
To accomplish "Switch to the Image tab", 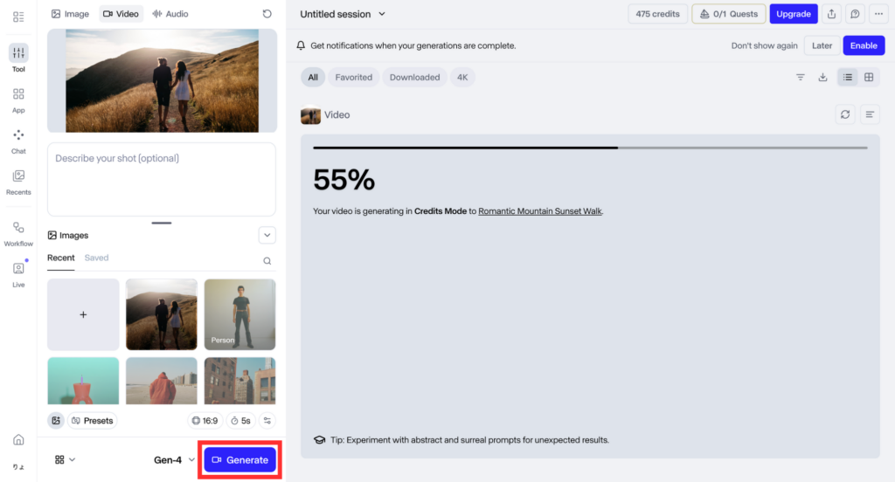I will [x=70, y=14].
